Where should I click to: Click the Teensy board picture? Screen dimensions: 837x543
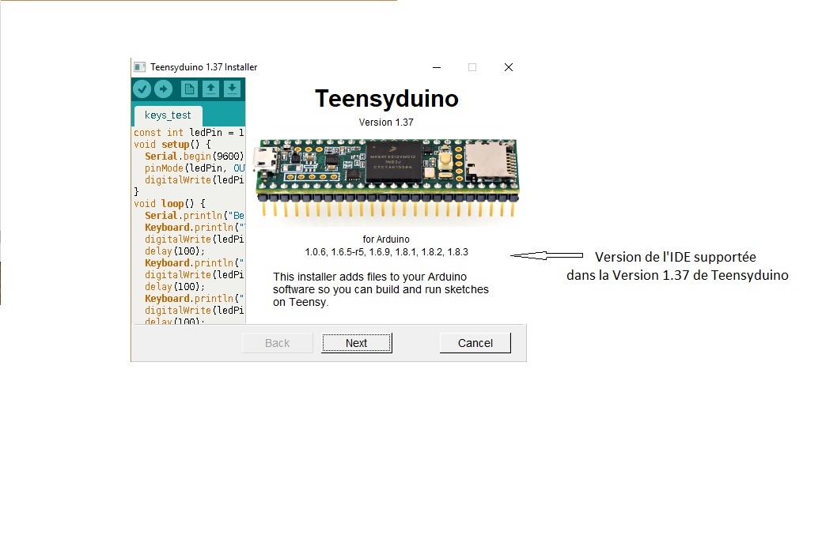pyautogui.click(x=387, y=177)
